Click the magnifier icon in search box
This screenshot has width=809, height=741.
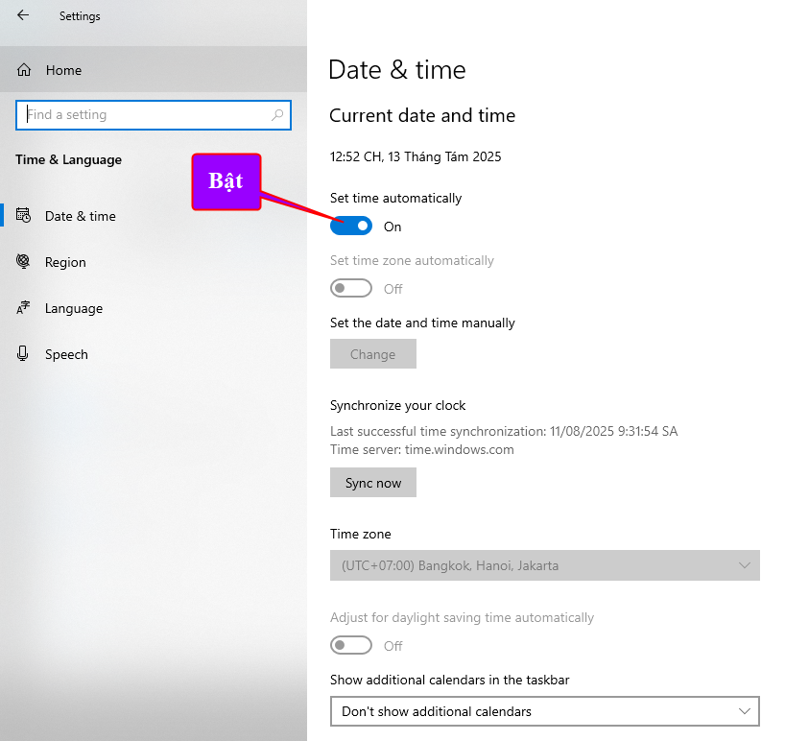[278, 115]
